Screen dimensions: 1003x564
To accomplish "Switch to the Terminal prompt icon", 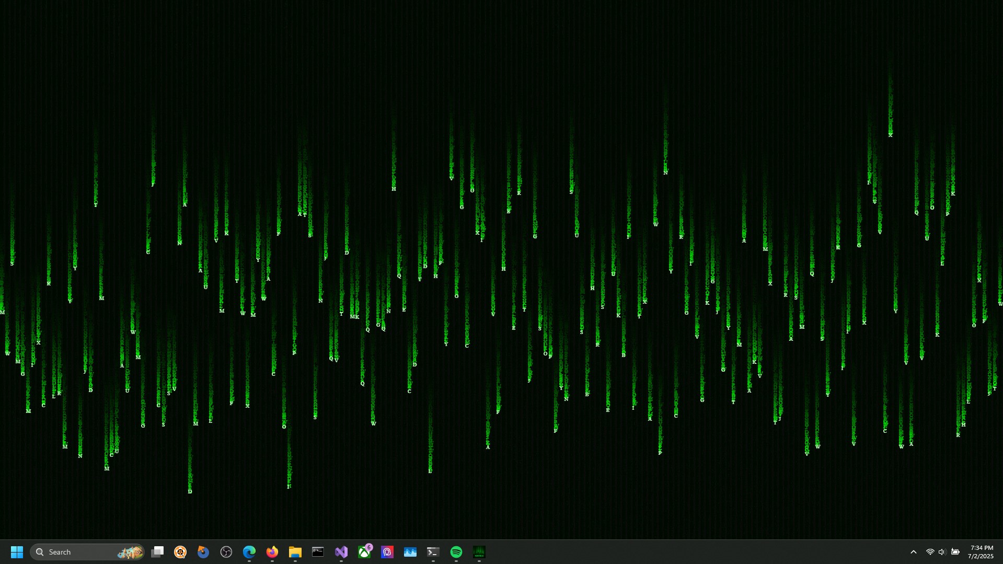I will pyautogui.click(x=433, y=552).
